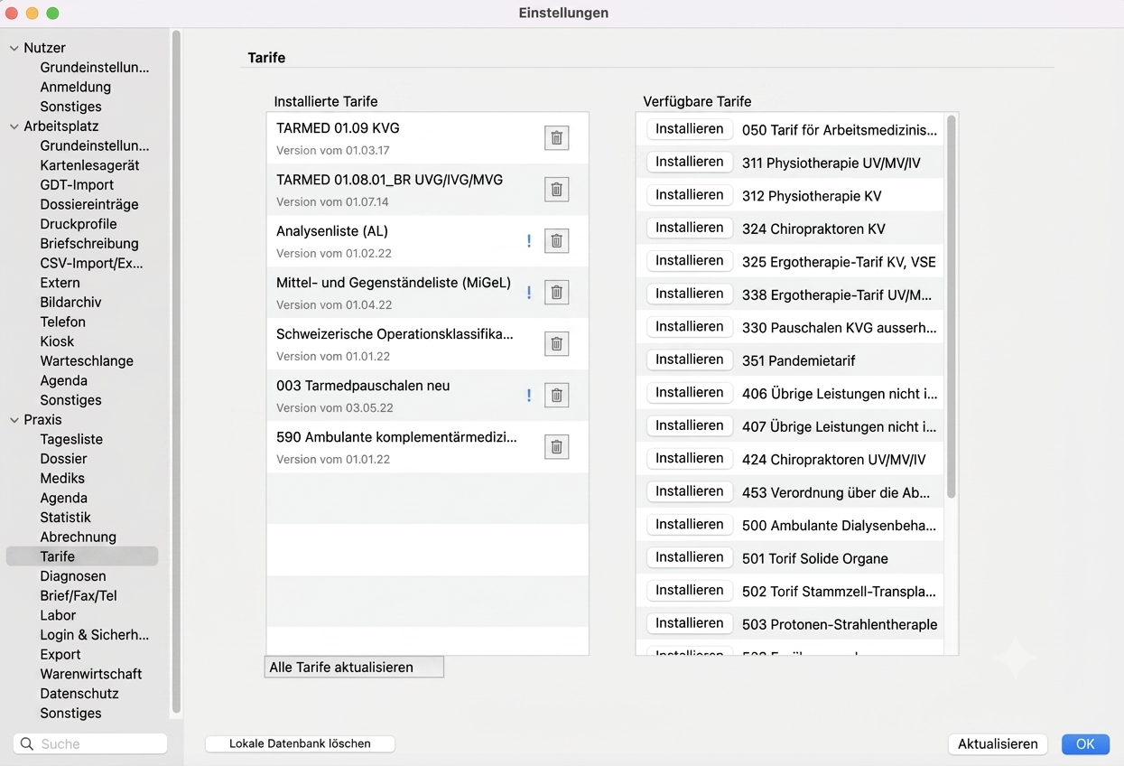The height and width of the screenshot is (766, 1124).
Task: Delete TARMED 01.08.01_BR UVG/IVG/MVG tariff
Action: coord(557,190)
